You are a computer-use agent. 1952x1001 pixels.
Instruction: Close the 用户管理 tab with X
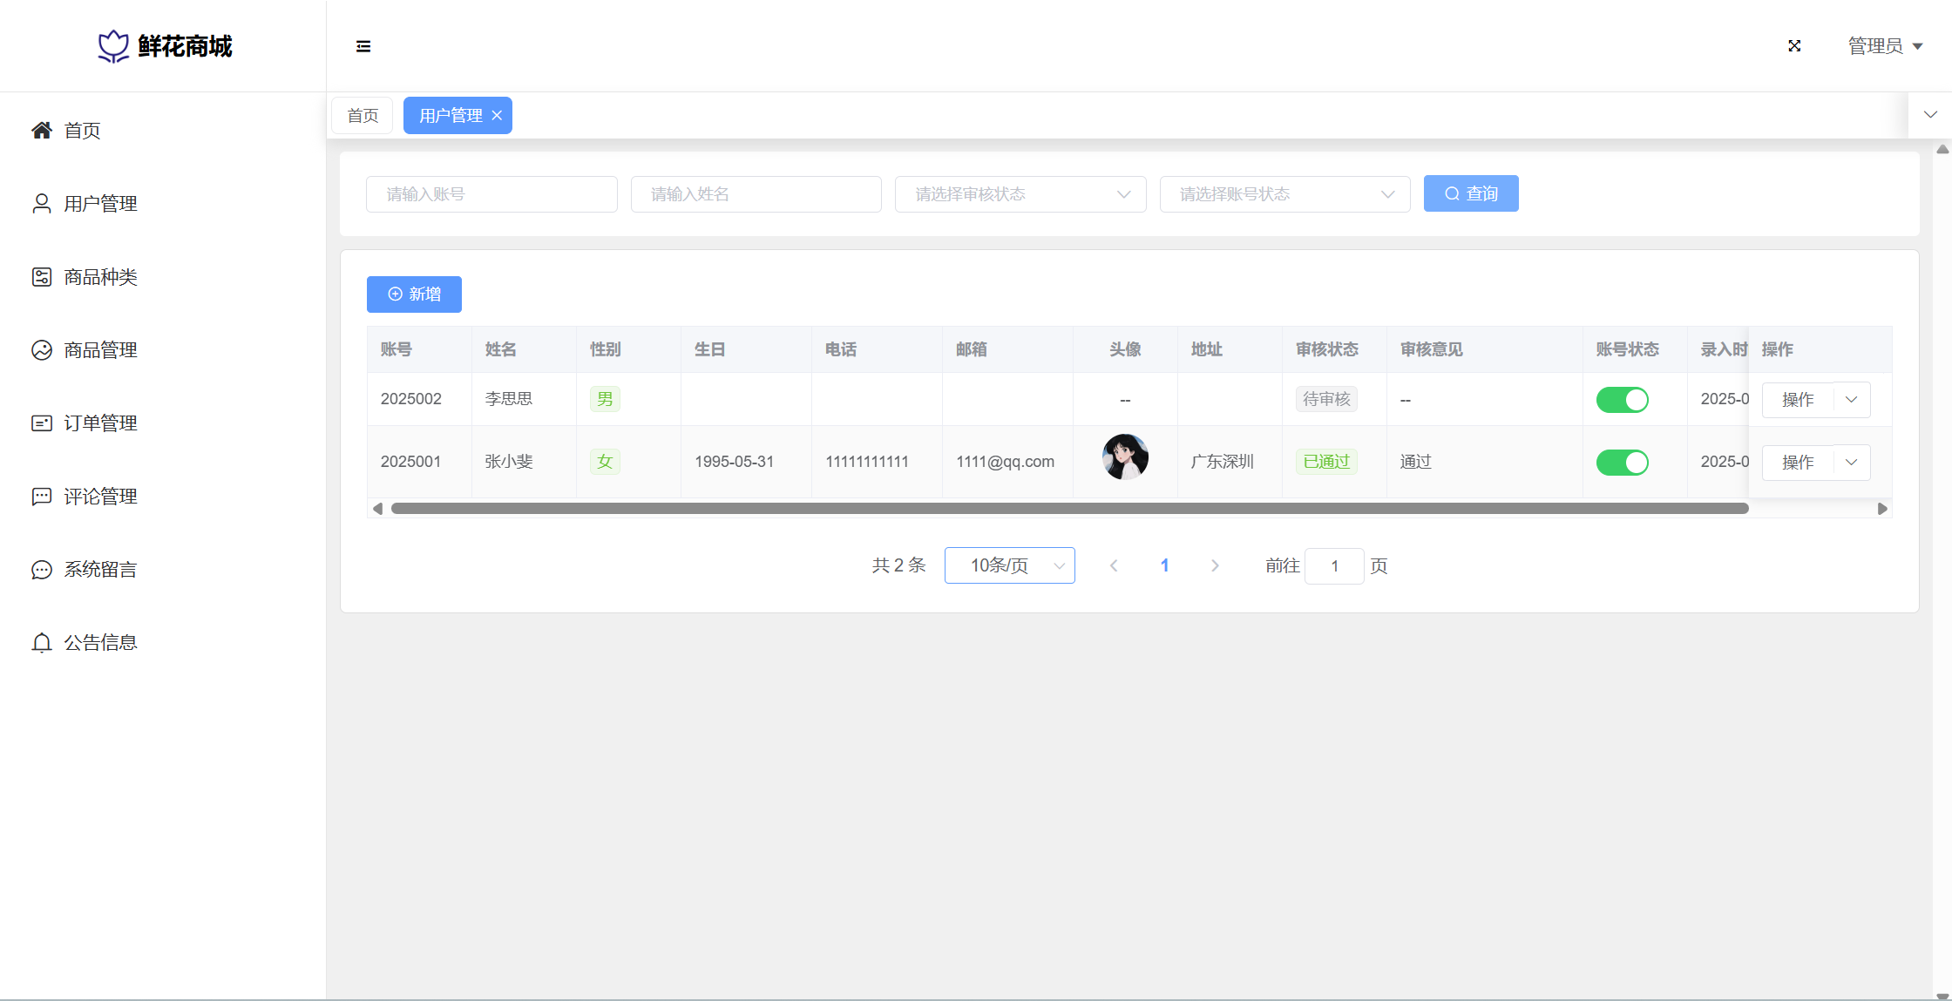click(x=497, y=116)
